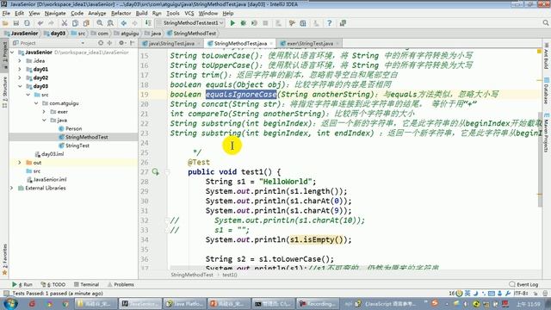Screen dimensions: 551x310
Task: Click the Scroll from Source target icon
Action: pyautogui.click(x=101, y=43)
